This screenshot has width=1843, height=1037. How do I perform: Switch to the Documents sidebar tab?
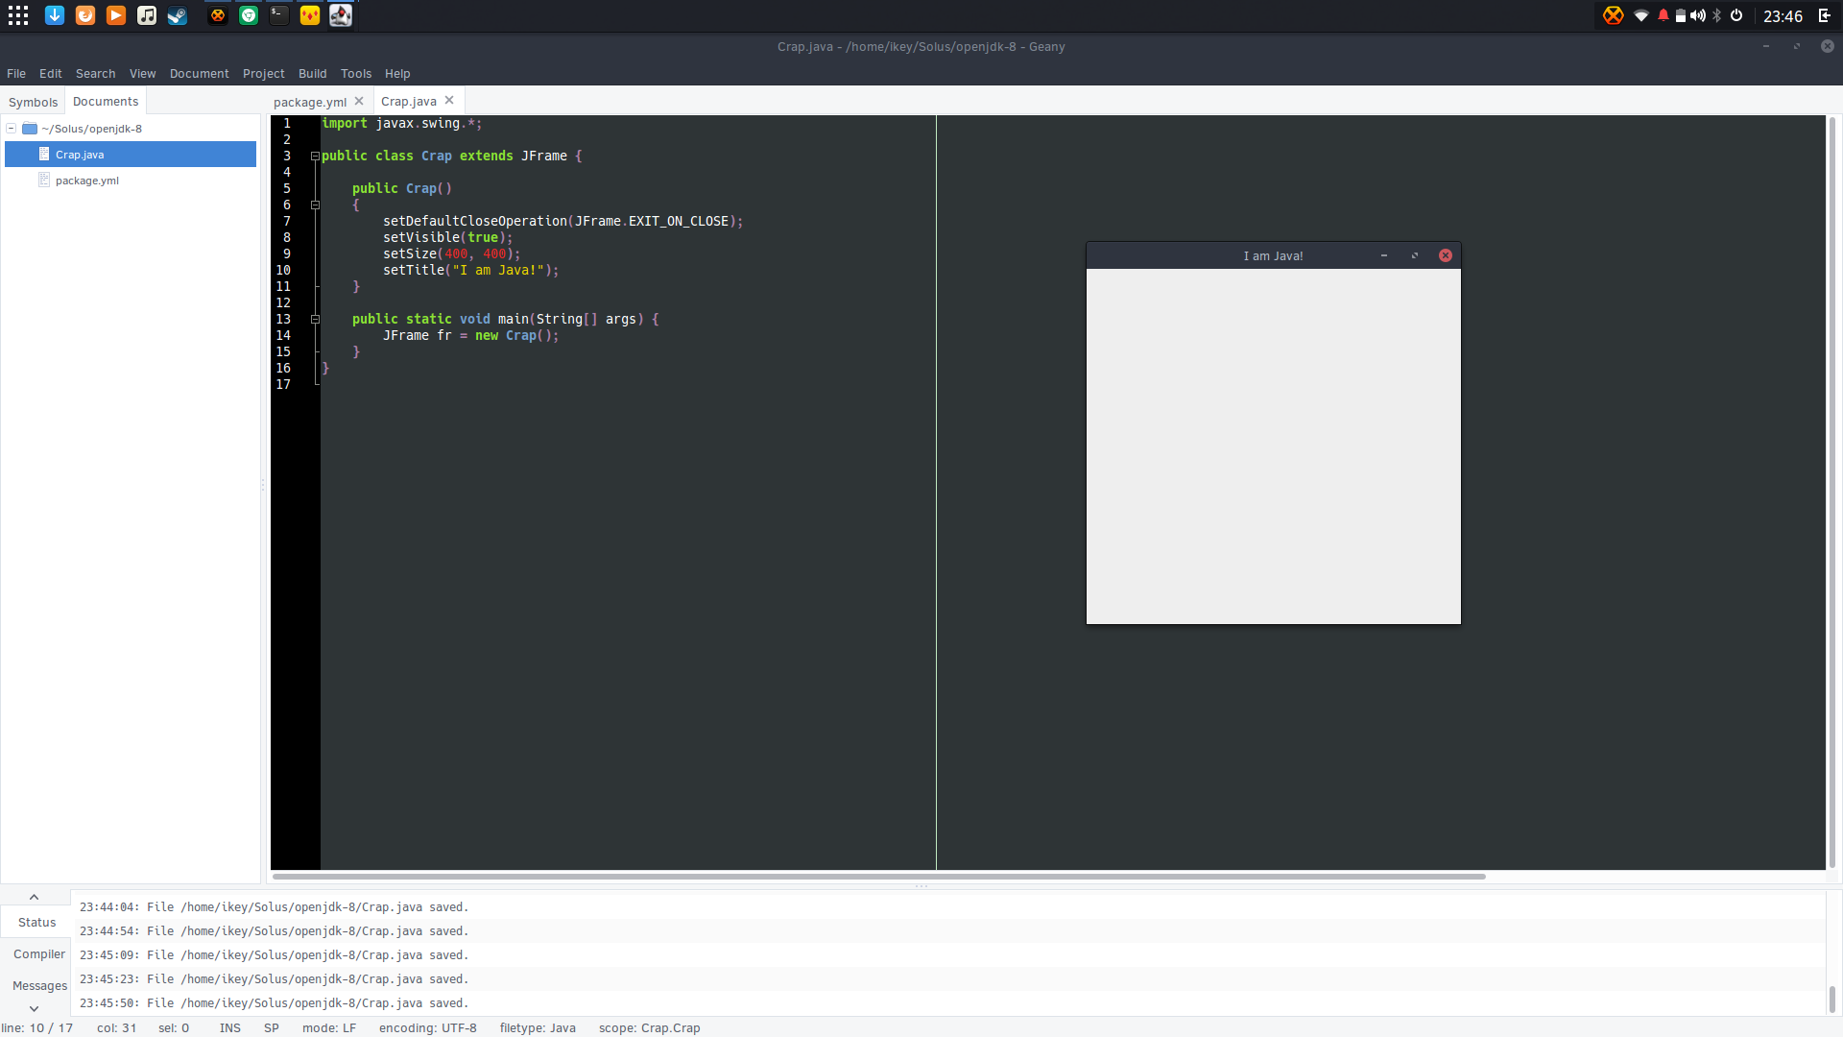[106, 101]
